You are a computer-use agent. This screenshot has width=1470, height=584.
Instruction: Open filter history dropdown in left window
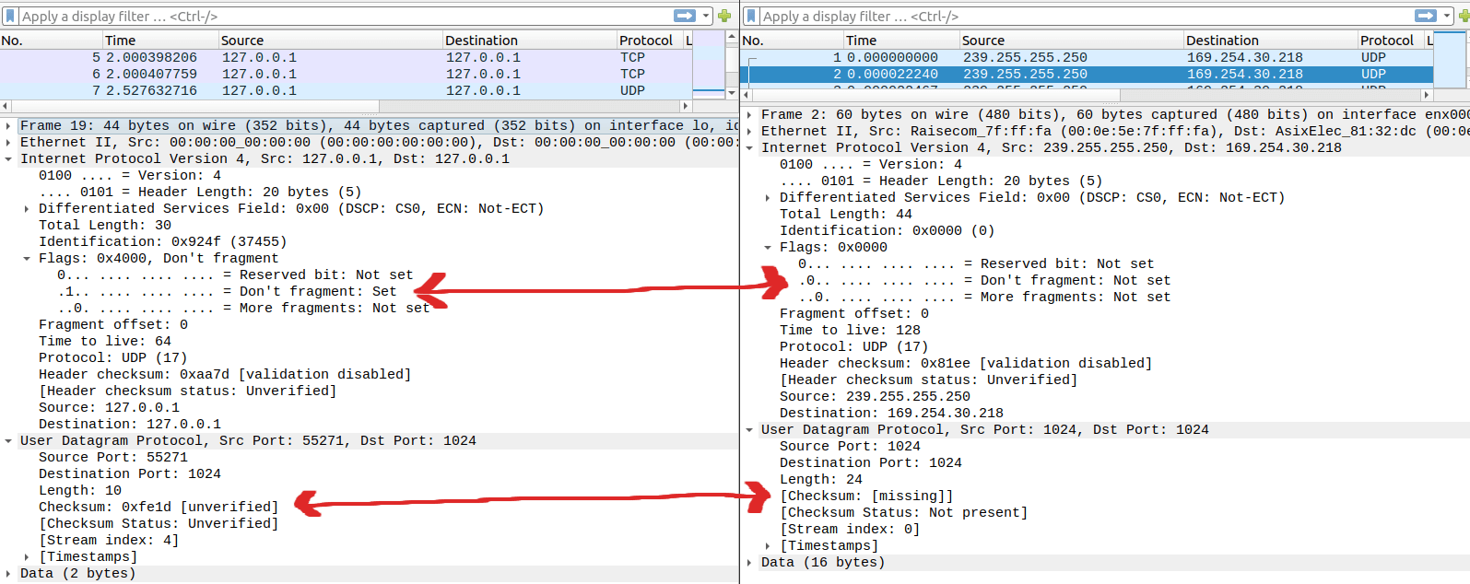[x=706, y=16]
